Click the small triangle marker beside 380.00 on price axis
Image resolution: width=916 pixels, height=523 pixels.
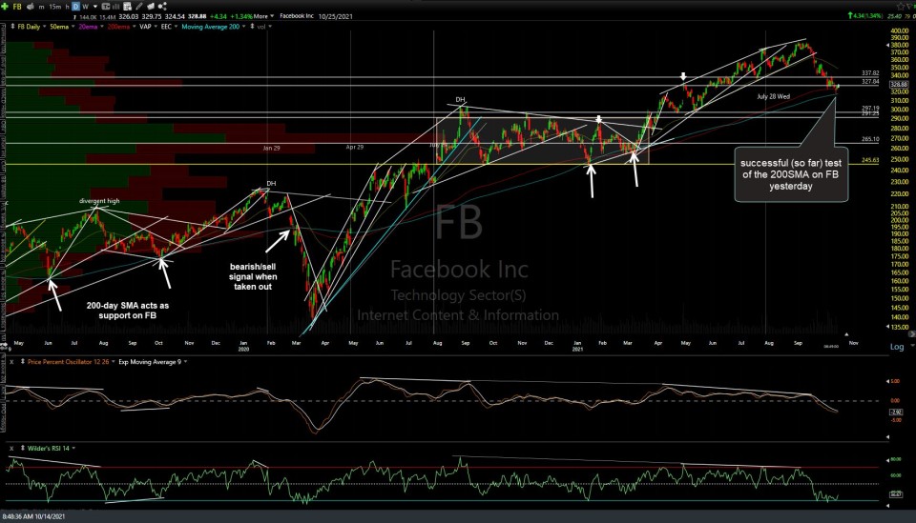click(x=888, y=45)
